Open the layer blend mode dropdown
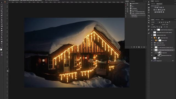Image resolution: width=176 pixels, height=99 pixels. (x=156, y=24)
